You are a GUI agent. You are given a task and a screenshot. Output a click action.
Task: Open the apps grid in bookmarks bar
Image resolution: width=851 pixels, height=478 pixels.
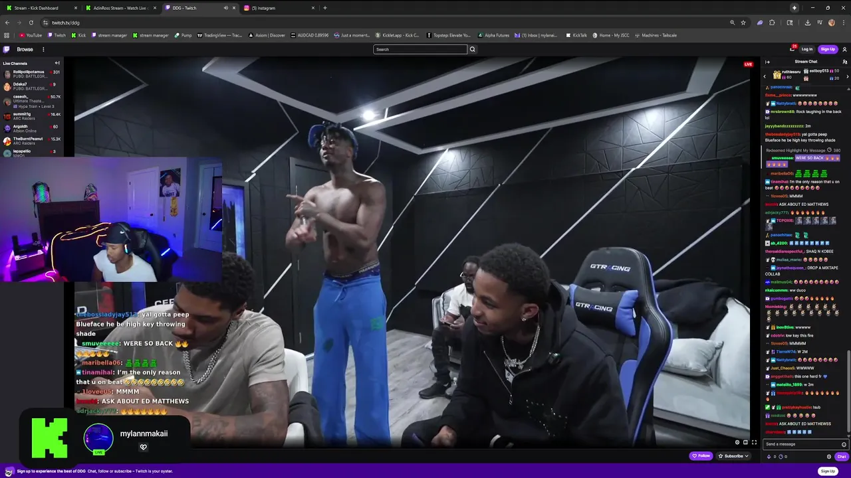tap(7, 35)
